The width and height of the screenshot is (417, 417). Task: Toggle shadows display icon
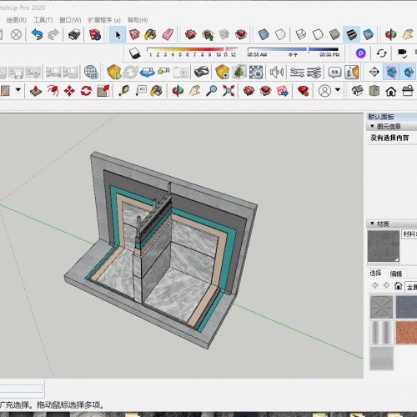pos(135,53)
